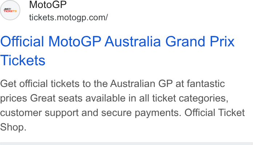Screen dimensions: 253x145
Task: Click the result description snippet text
Action: click(123, 105)
